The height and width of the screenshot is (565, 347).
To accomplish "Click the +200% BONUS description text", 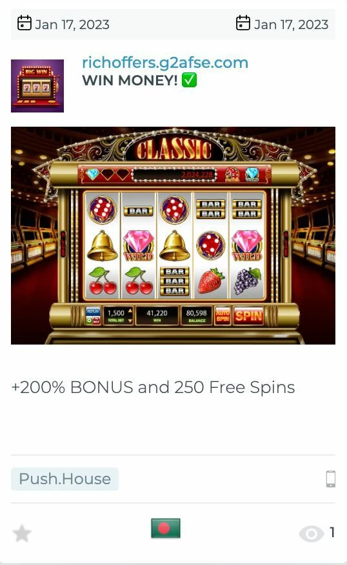I will pos(154,387).
